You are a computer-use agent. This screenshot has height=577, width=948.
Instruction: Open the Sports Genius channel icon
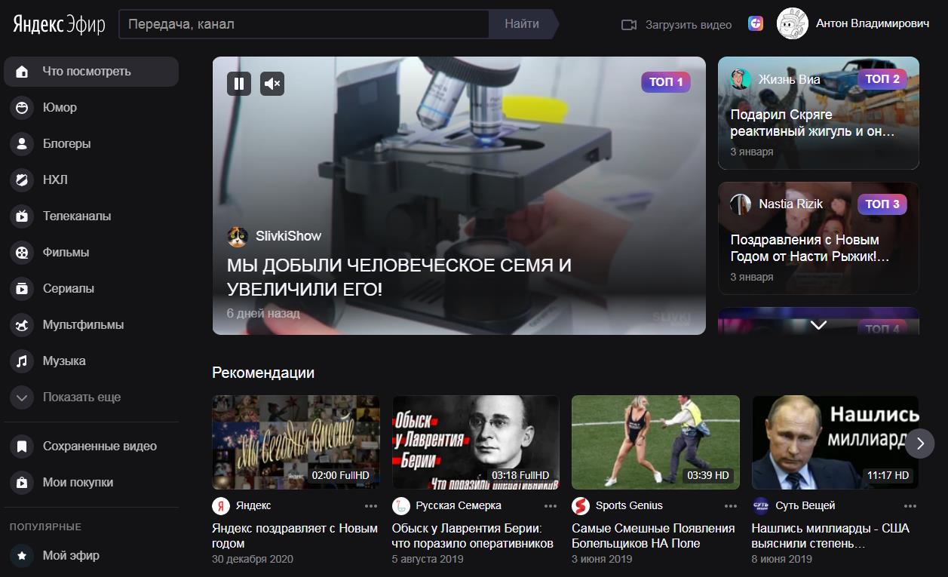[x=581, y=505]
